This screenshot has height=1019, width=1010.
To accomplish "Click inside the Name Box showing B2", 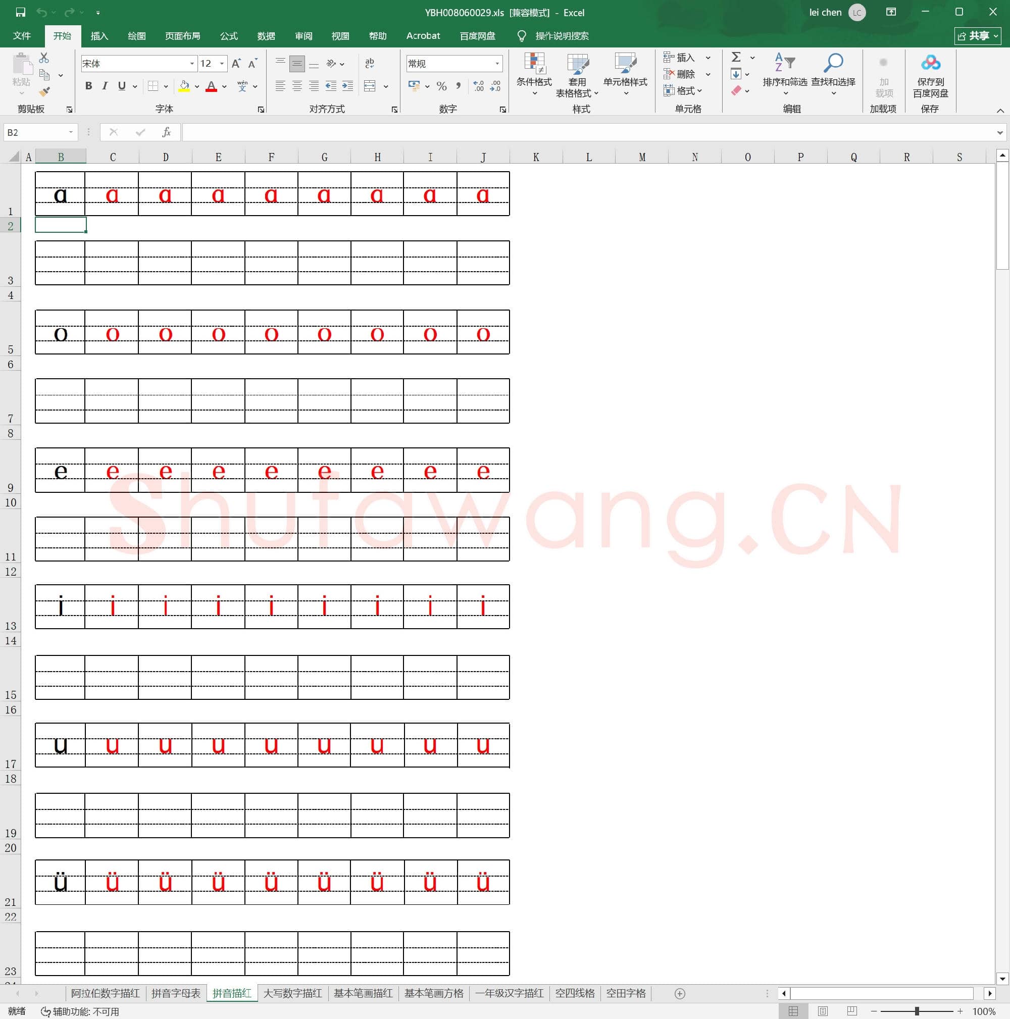I will [x=37, y=132].
